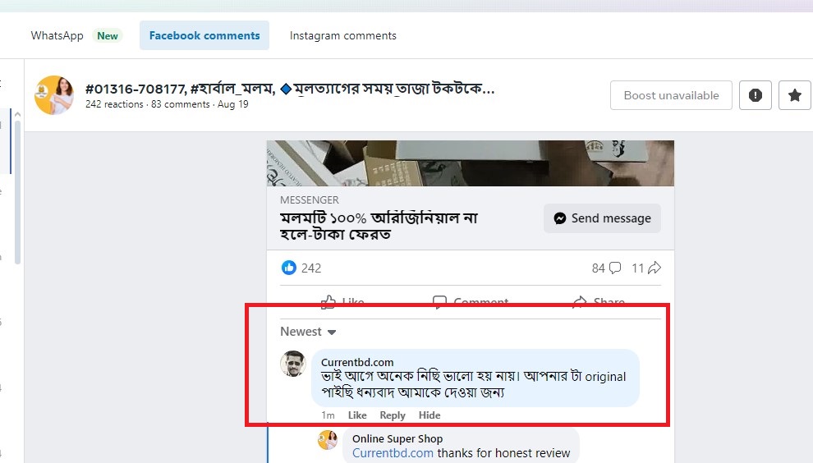This screenshot has width=813, height=463.
Task: Open the Currentbd.com commenter name
Action: [x=357, y=362]
